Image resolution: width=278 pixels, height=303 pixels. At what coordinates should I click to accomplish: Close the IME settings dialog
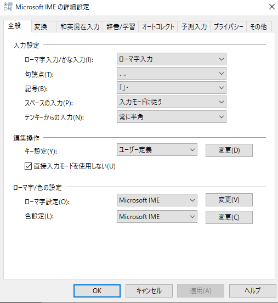272,7
